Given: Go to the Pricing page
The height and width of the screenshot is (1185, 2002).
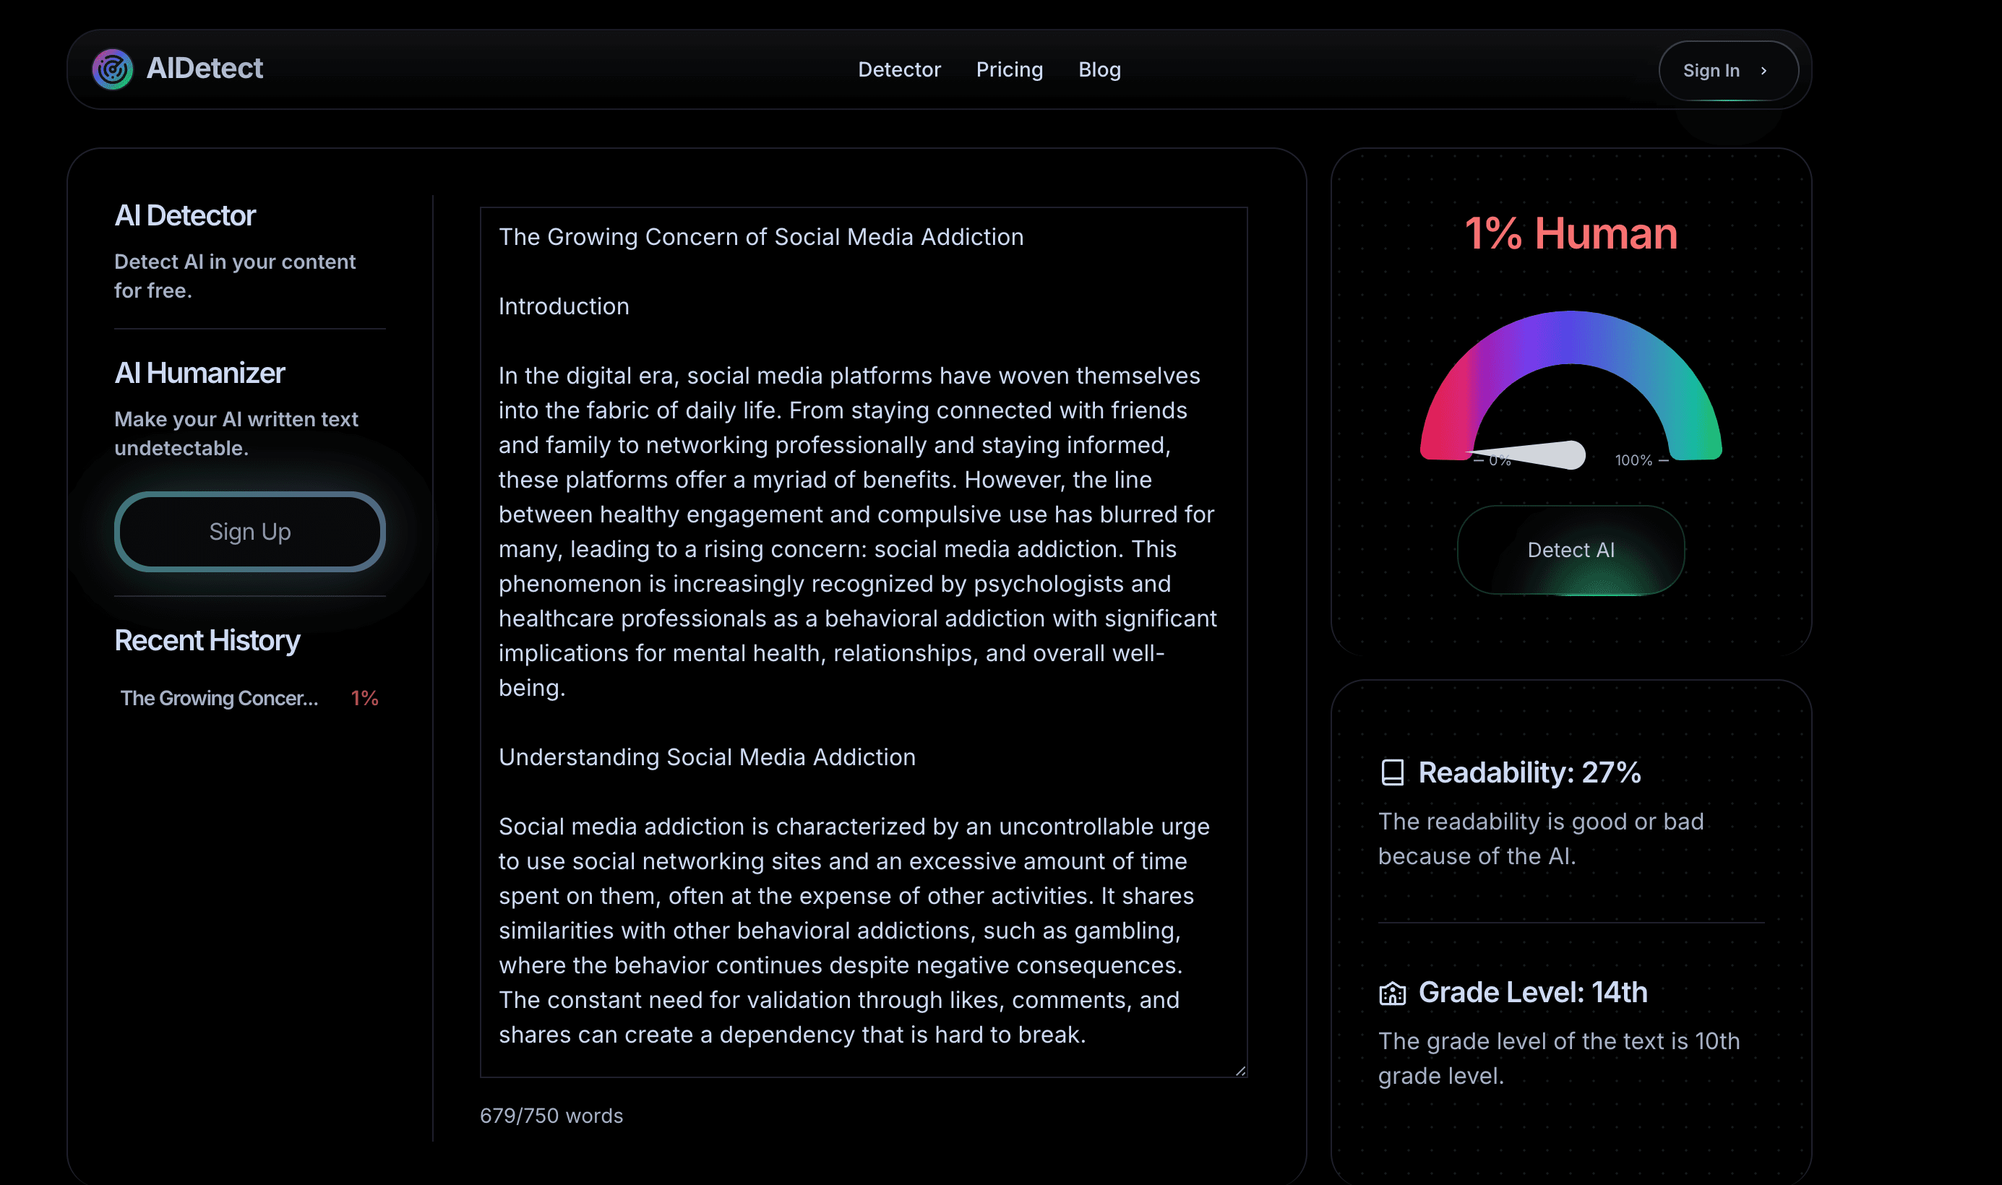Looking at the screenshot, I should 1008,69.
